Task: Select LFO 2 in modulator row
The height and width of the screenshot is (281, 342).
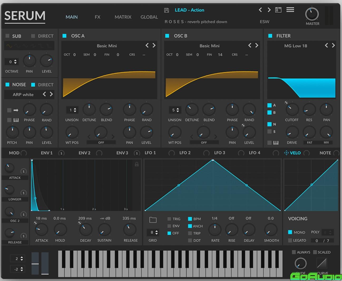Action: point(185,153)
